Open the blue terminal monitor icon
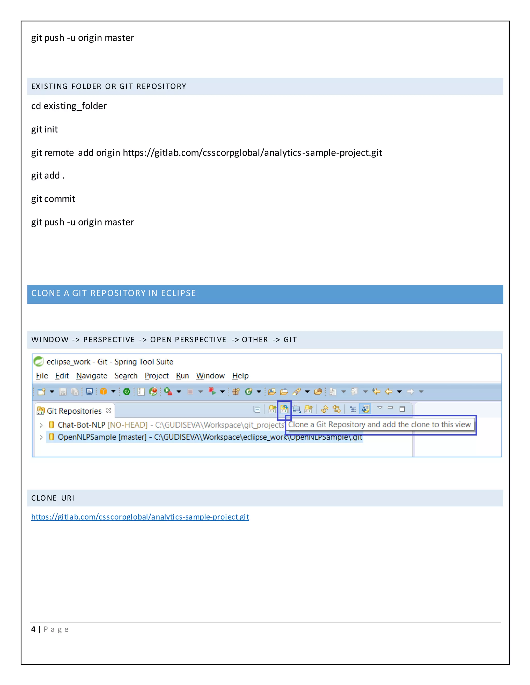The height and width of the screenshot is (685, 530). 90,391
